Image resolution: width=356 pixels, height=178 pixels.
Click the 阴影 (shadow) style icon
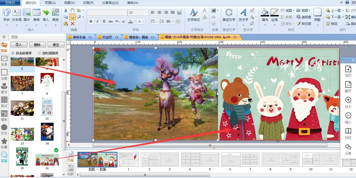pos(318,12)
